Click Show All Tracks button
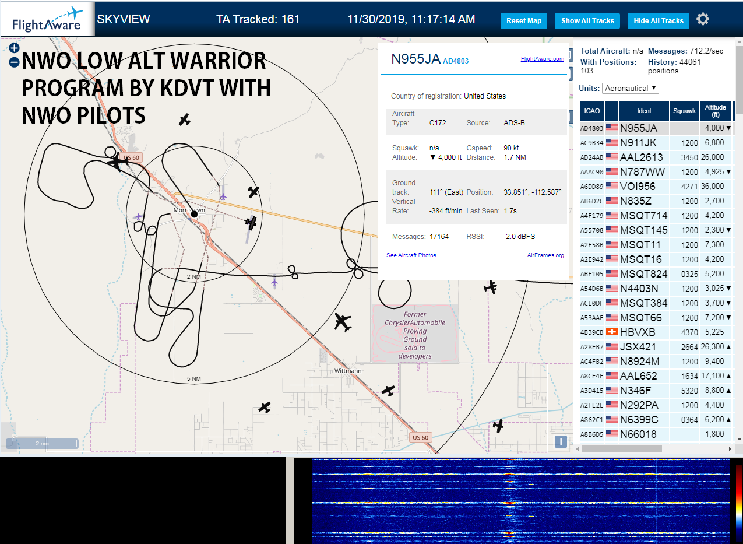743x544 pixels. [x=587, y=20]
